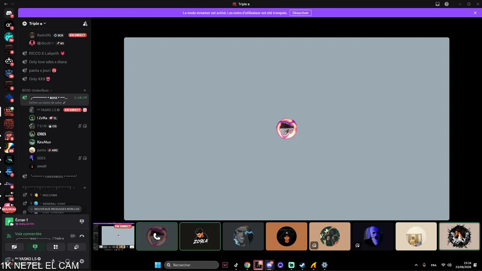This screenshot has width=482, height=271.
Task: Open audio output options arrow
Action: coord(73,261)
